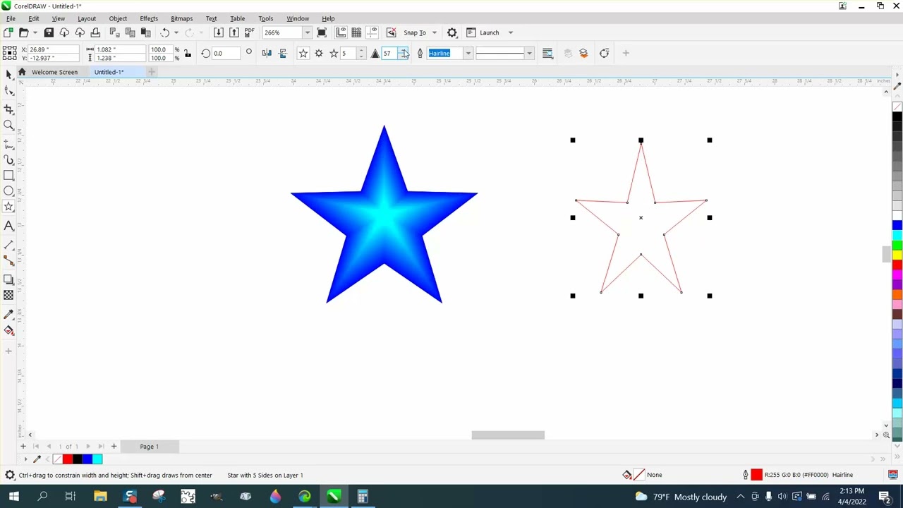Select the Artistic Media tool
The height and width of the screenshot is (508, 903).
tap(8, 160)
